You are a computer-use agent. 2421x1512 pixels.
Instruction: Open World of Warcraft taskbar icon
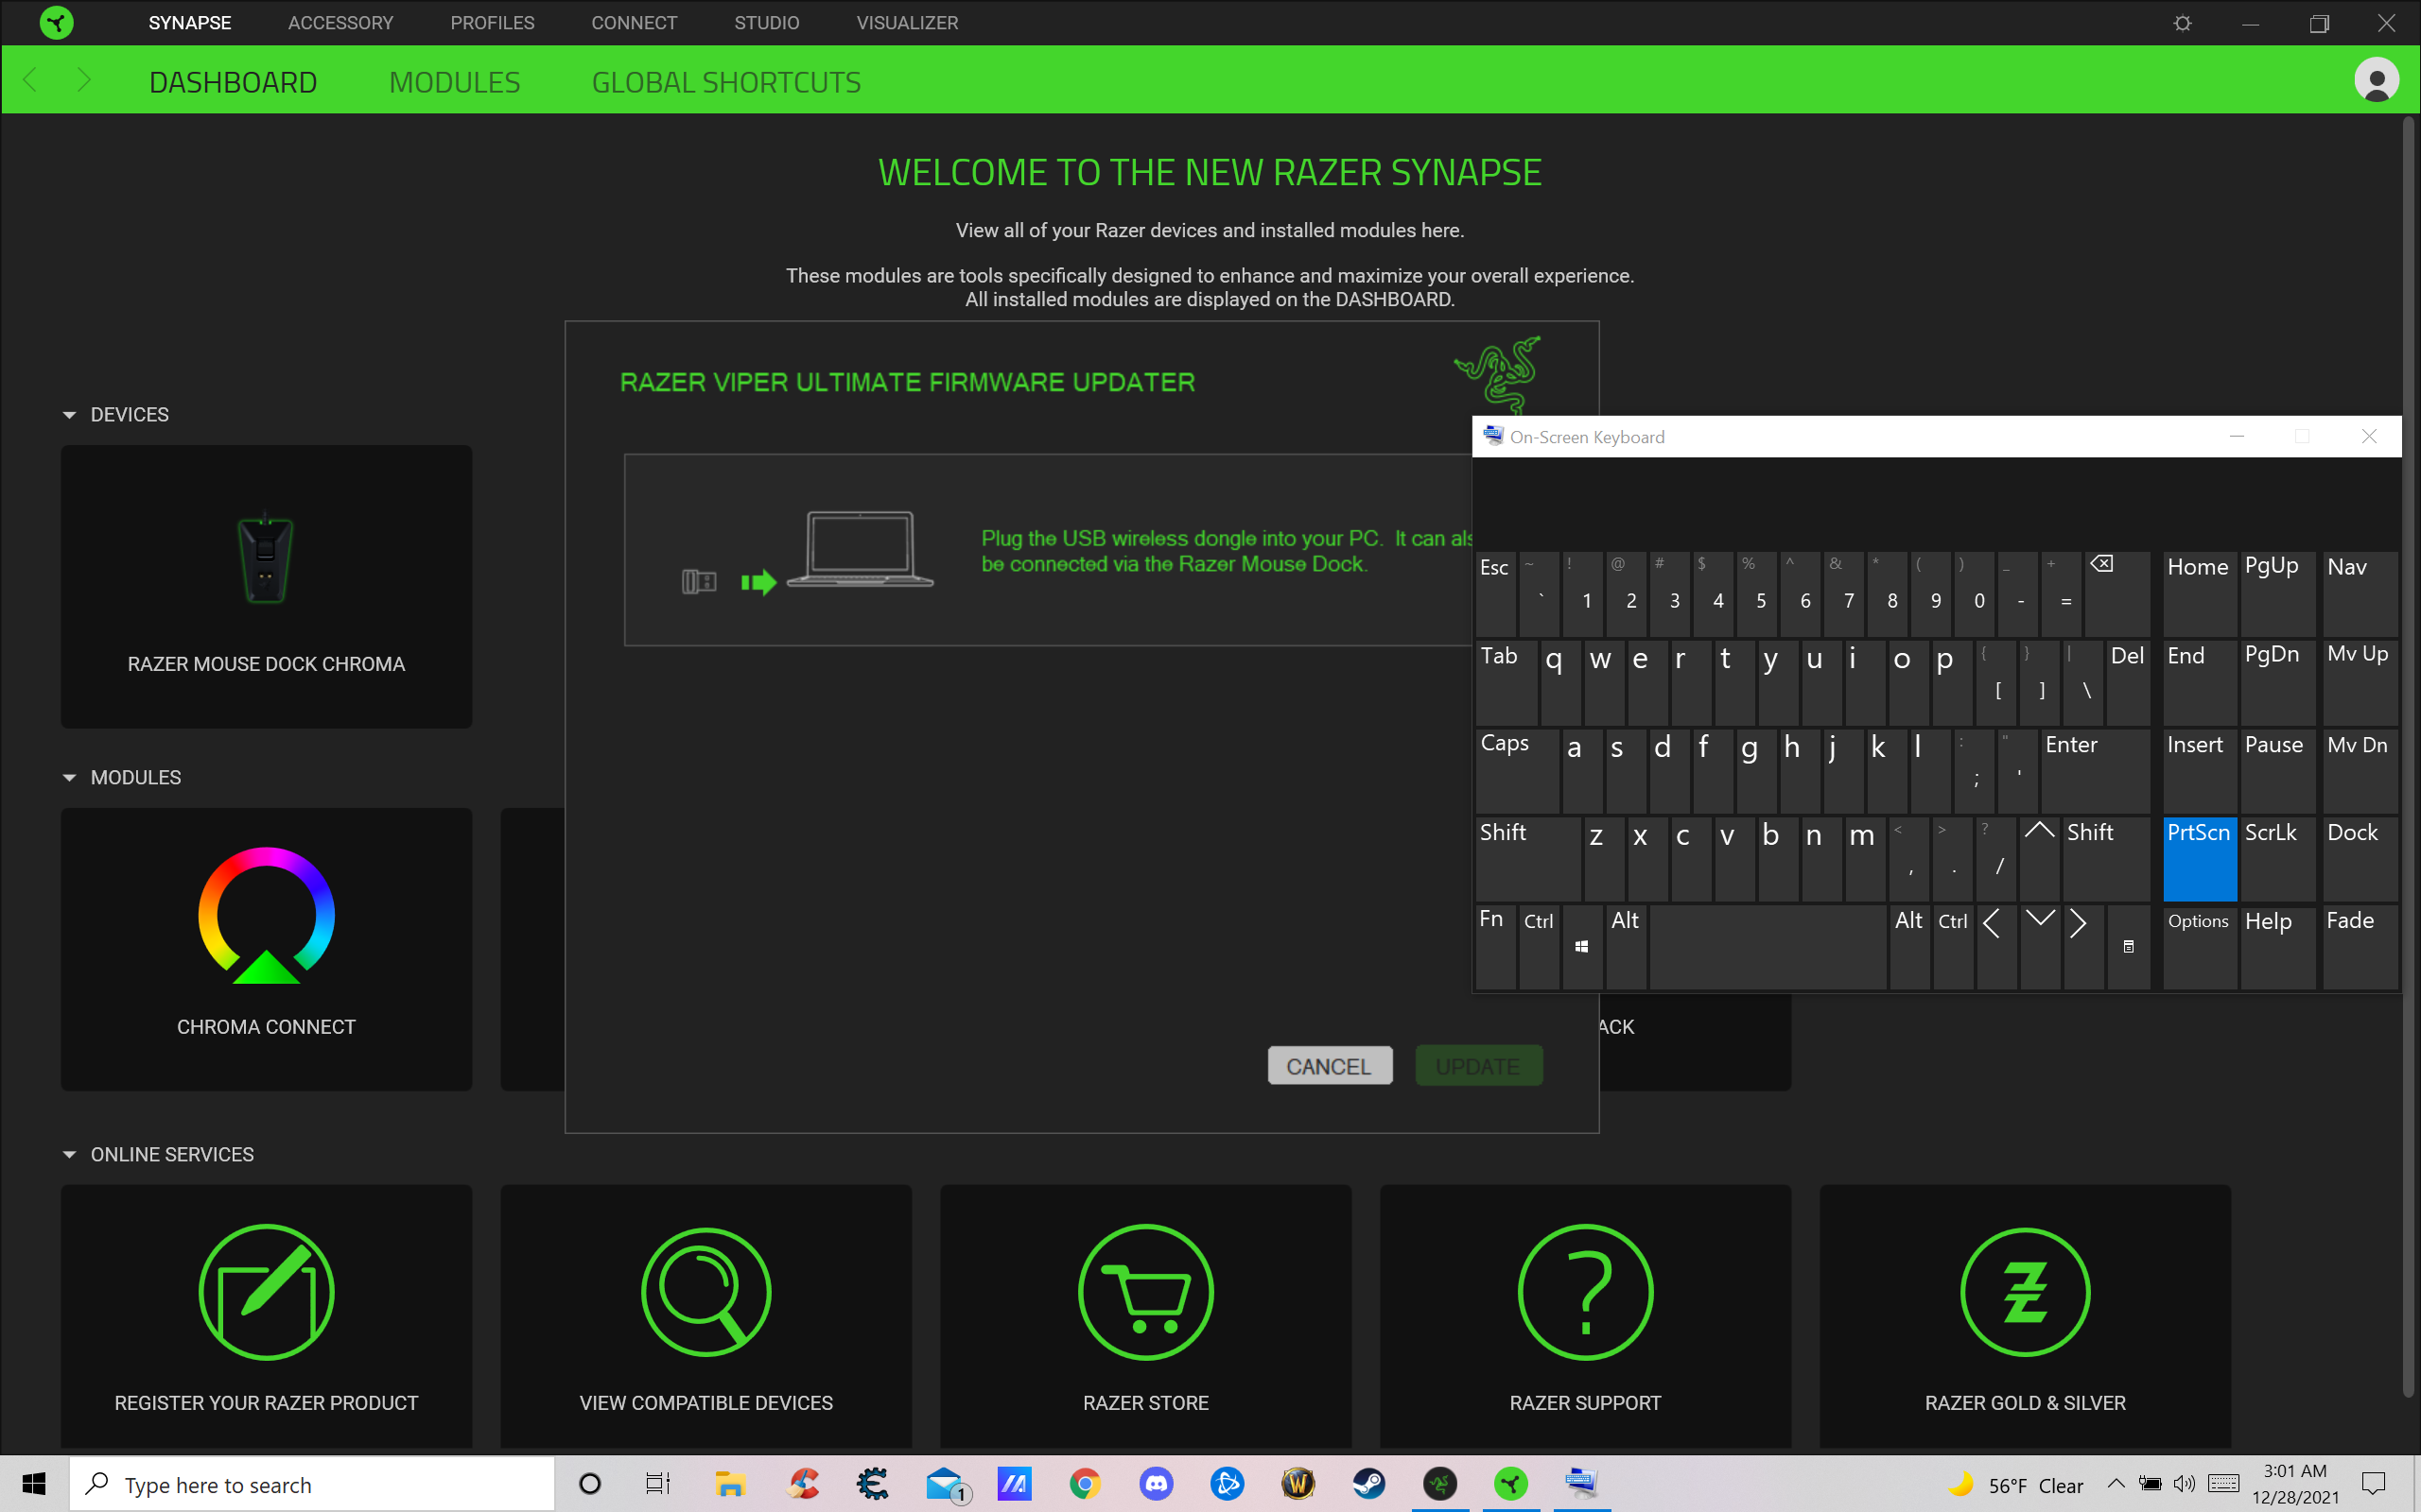(x=1298, y=1484)
